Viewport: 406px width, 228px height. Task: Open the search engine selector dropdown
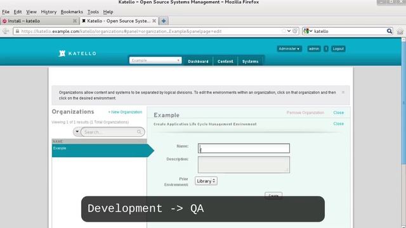click(x=308, y=31)
